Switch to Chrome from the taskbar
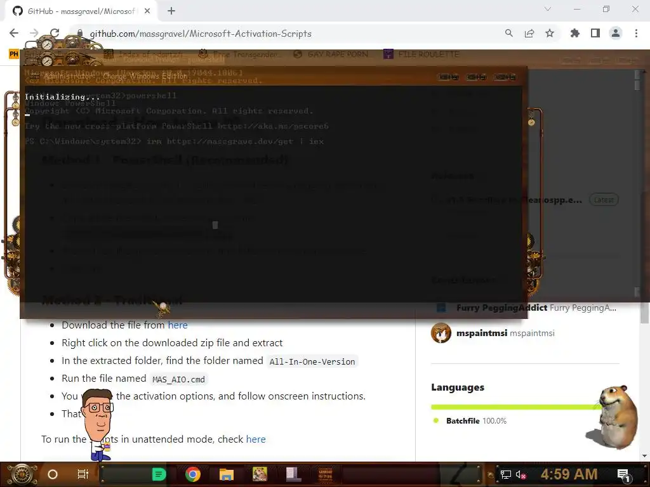Viewport: 650px width, 487px height. (x=193, y=474)
